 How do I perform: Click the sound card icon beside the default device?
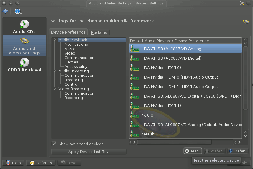[135, 134]
